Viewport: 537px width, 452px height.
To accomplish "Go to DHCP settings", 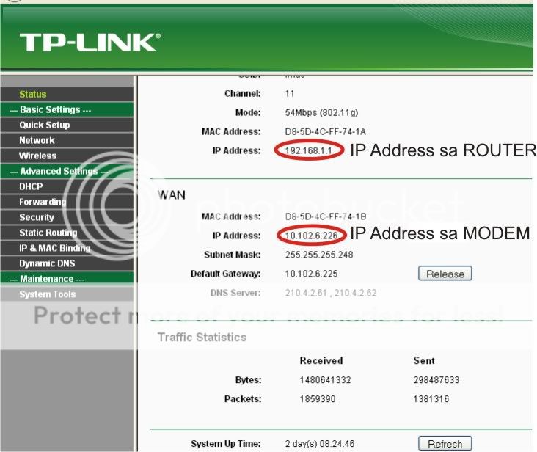I will coord(31,186).
